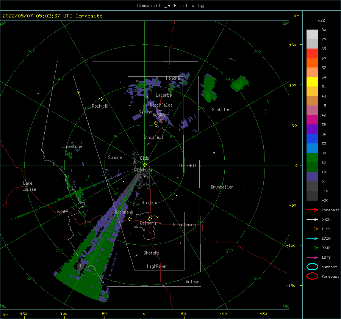Click the white asterisk above Limestone

coord(72,143)
